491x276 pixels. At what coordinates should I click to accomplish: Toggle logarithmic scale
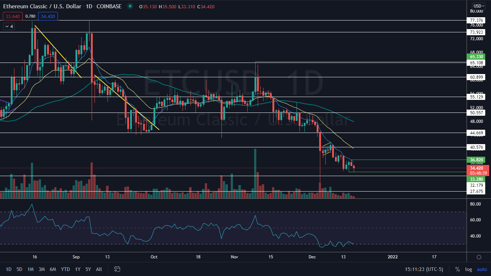(x=468, y=269)
